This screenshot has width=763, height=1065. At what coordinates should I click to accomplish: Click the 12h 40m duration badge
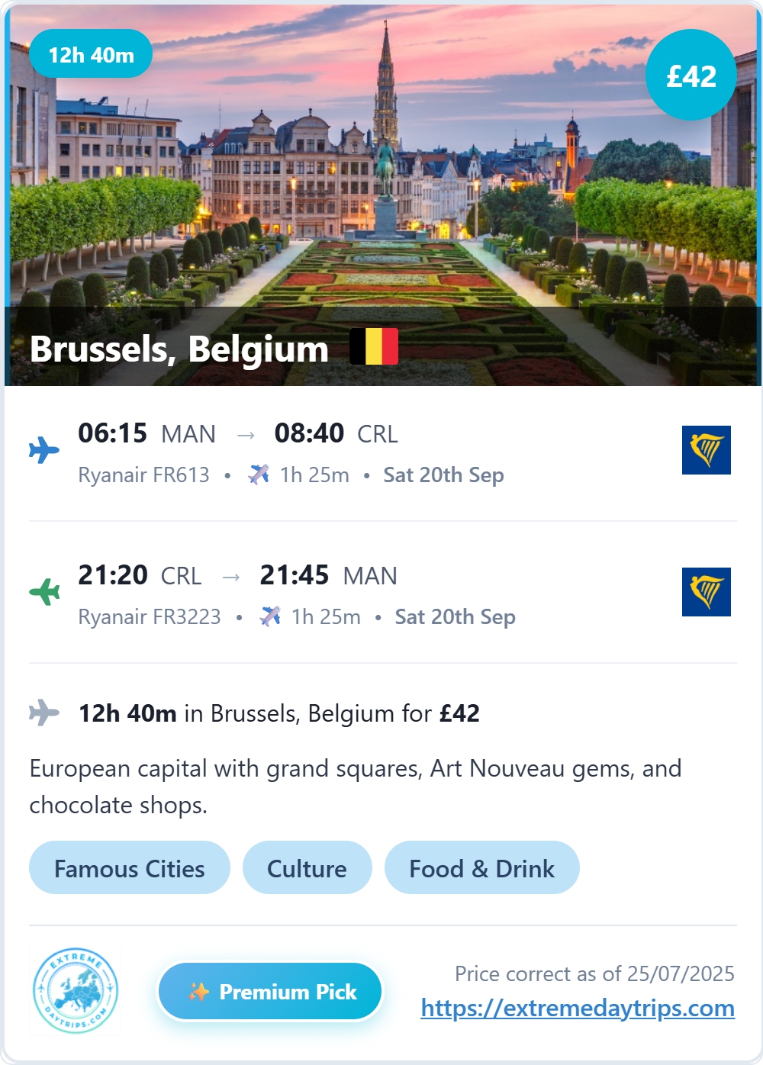pos(91,54)
